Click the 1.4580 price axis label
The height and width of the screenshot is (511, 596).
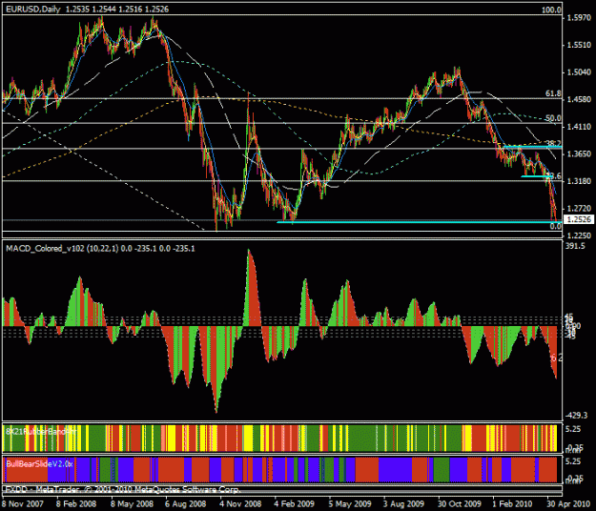(579, 99)
